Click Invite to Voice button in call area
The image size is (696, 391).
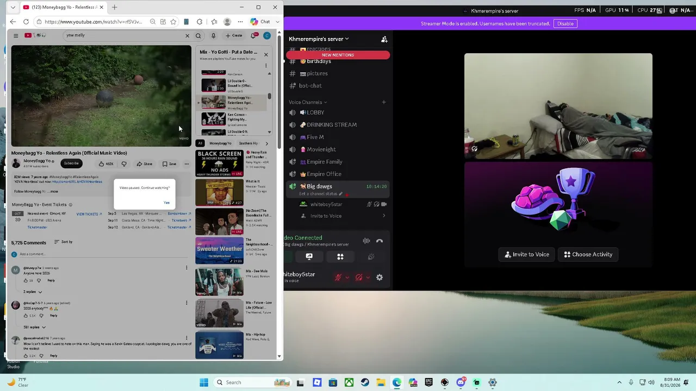coord(527,254)
